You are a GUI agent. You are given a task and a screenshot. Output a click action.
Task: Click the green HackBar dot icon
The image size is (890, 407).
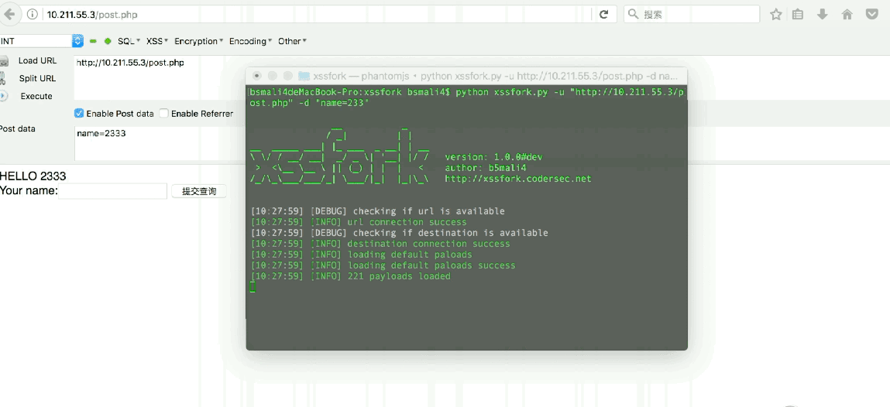(107, 41)
